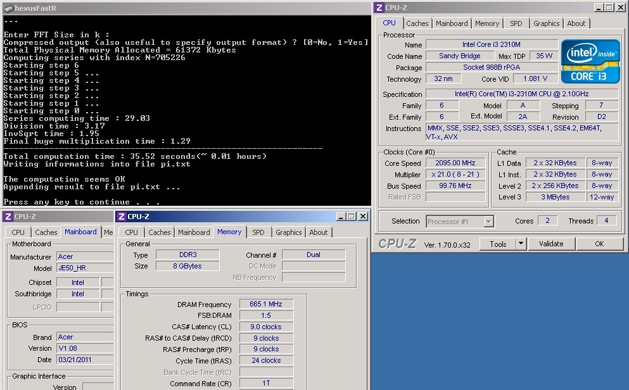Select Mainboard tab in the Memory CPU-Z window
The height and width of the screenshot is (390, 629).
[194, 232]
